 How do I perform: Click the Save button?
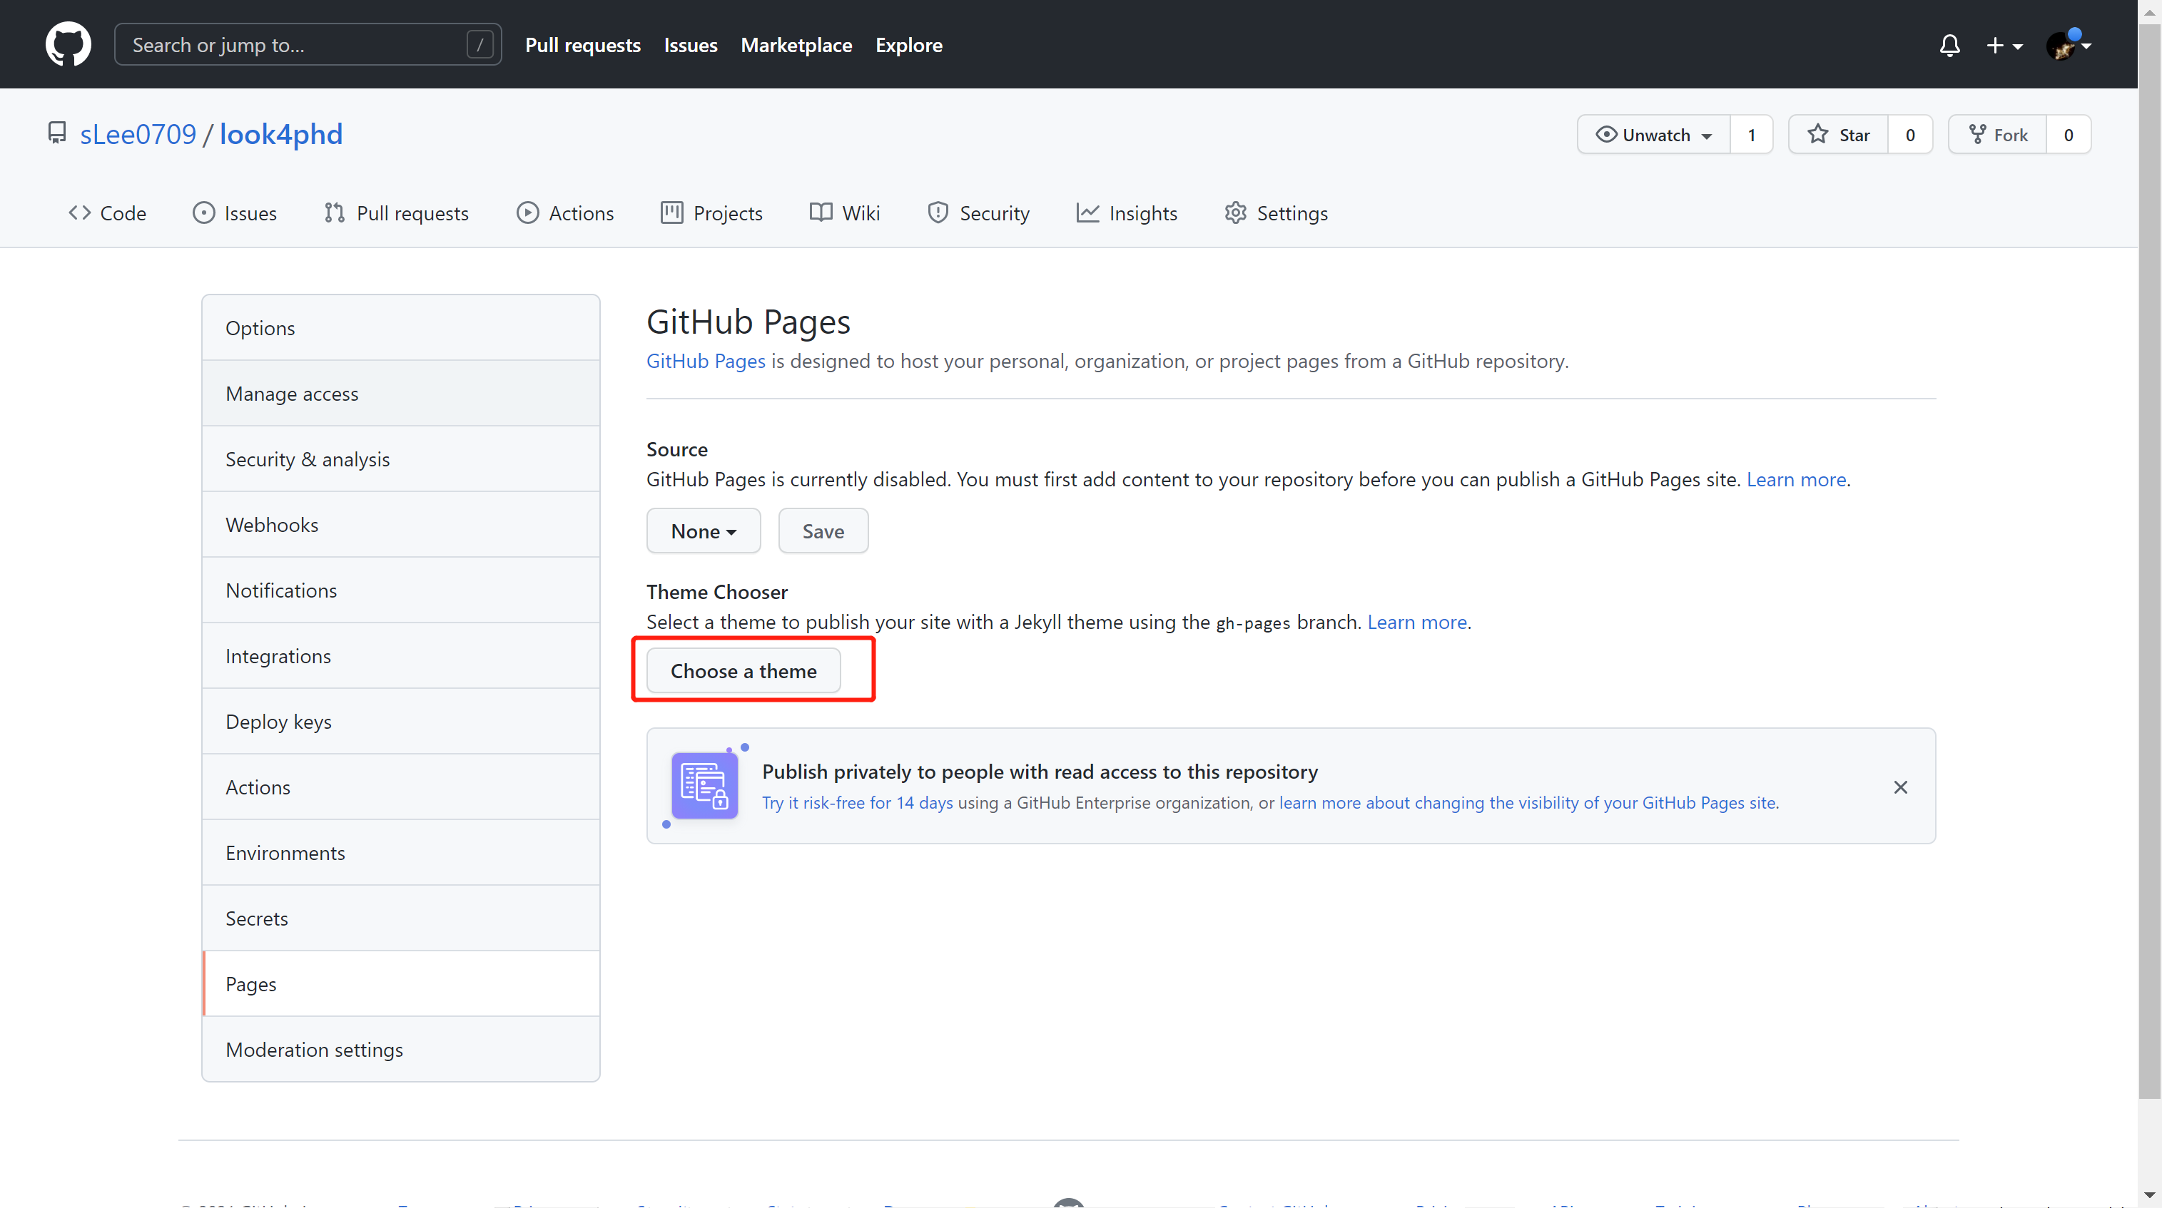click(x=823, y=531)
